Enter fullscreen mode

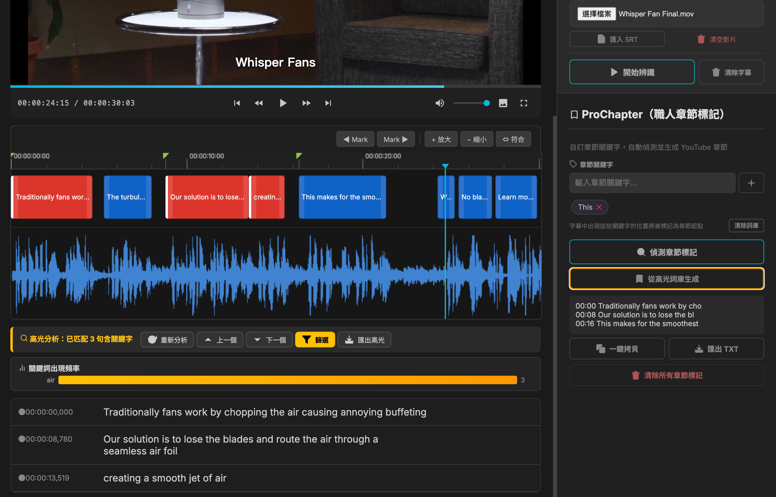(x=524, y=103)
